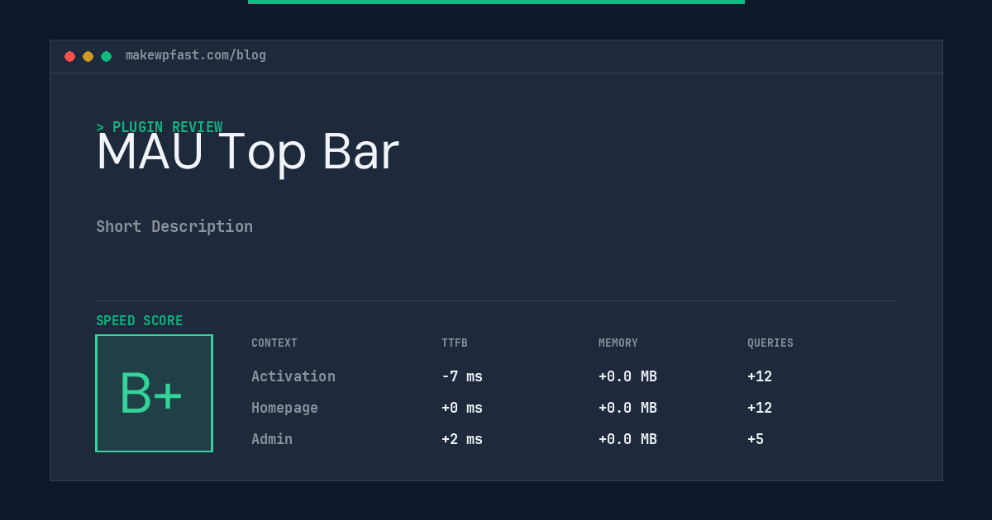Select the '> PLUGIN REVIEW' label
The width and height of the screenshot is (992, 520).
click(160, 127)
